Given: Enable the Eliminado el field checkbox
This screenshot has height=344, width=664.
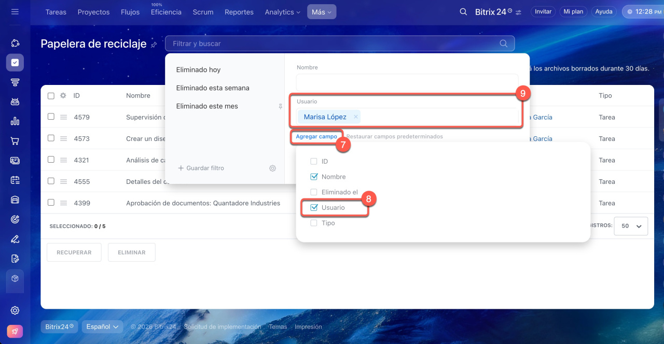Looking at the screenshot, I should (314, 192).
